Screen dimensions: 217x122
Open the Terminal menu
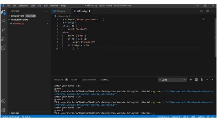tap(54, 6)
